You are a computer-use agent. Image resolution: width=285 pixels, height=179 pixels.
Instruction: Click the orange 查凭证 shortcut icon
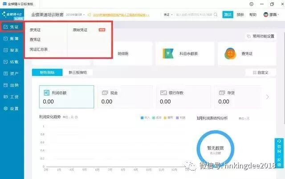pos(230,53)
